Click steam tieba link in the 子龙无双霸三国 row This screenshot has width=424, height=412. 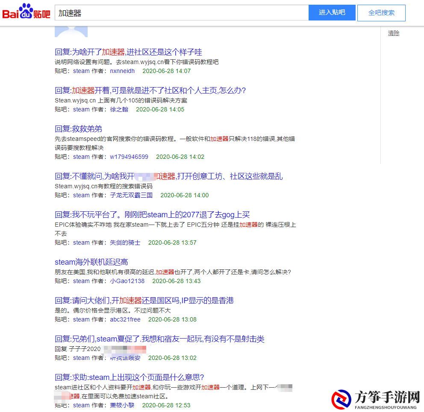(81, 196)
